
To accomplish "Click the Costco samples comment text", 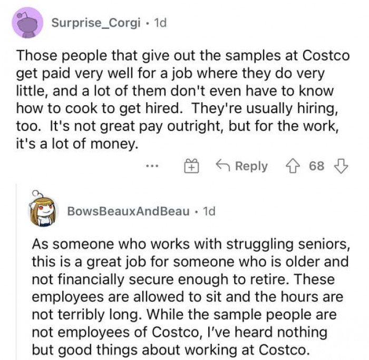I will (182, 100).
